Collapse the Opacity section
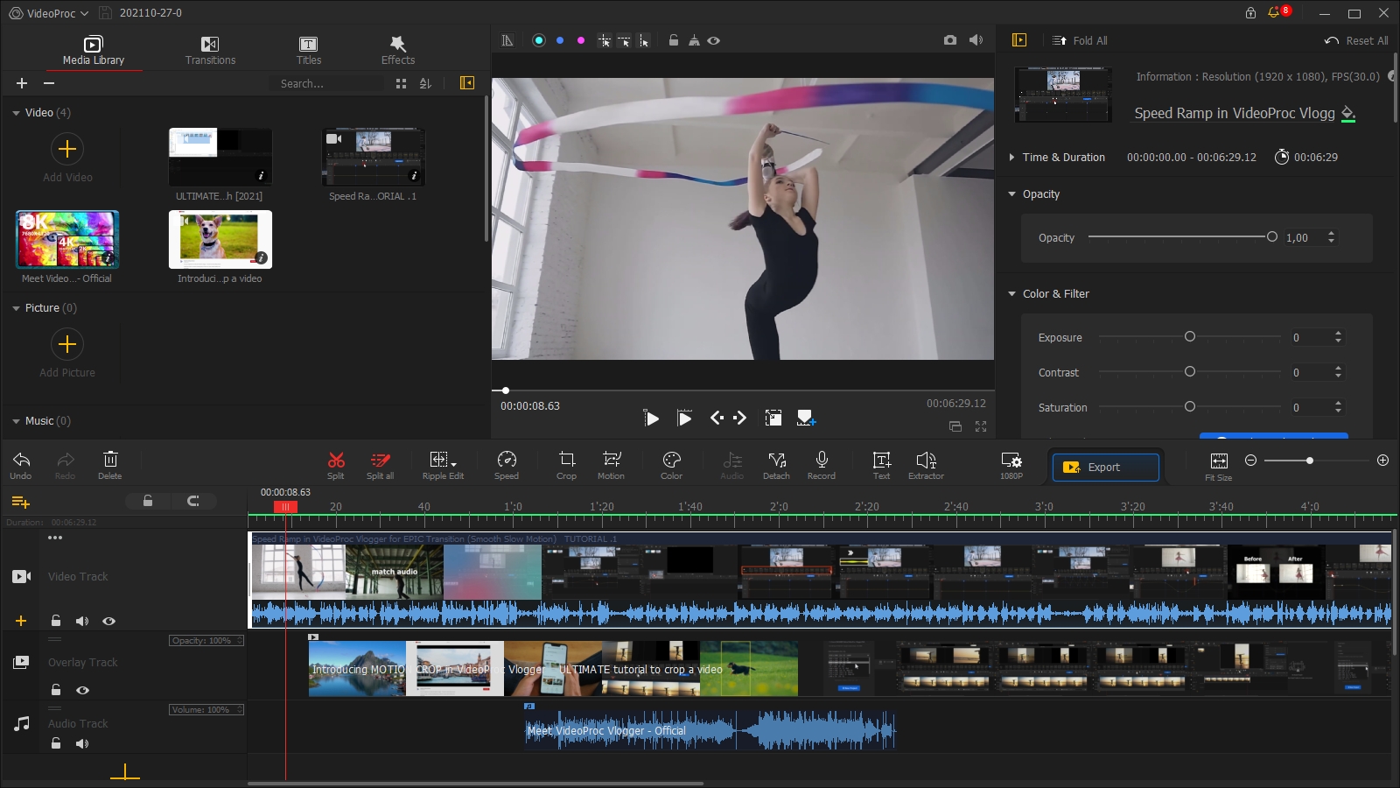This screenshot has width=1400, height=788. coord(1011,194)
